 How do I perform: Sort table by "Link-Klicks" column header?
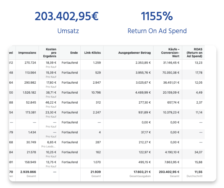tap(92, 53)
